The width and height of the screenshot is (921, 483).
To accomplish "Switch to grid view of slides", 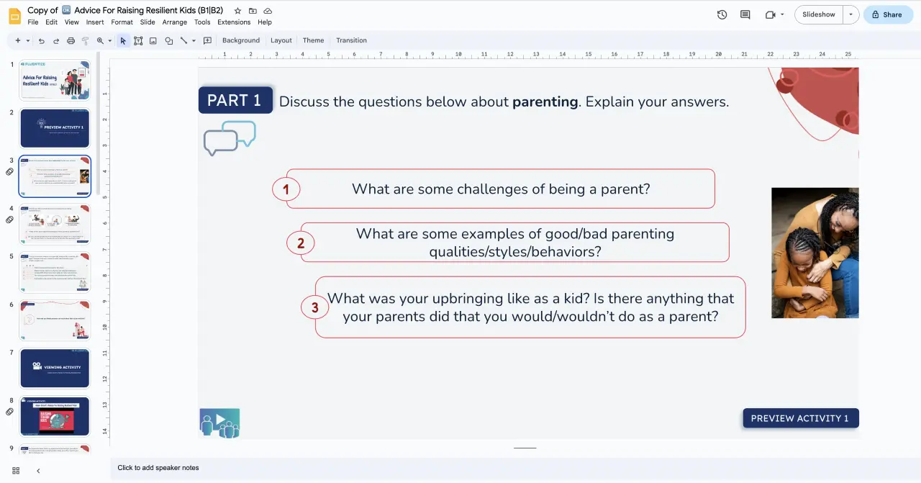I will [16, 470].
